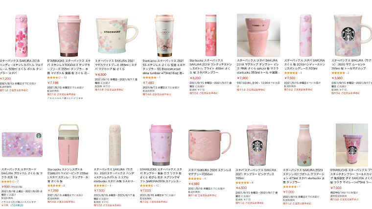Screen dimensions: 372x209
Task: Click the SAKURA 2019 one-touch bottle picture
Action: click(211, 35)
